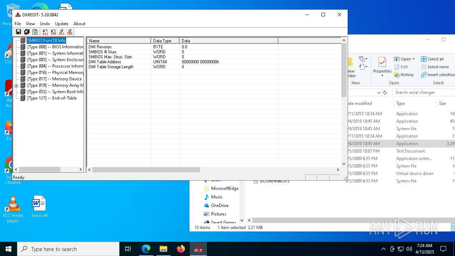Click the Update ALL lightning icon
455x256 pixels.
point(62,32)
